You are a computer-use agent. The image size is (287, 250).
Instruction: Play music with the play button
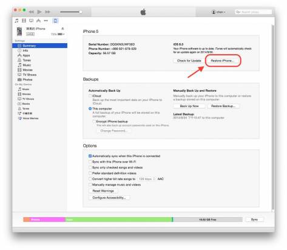(x=39, y=12)
